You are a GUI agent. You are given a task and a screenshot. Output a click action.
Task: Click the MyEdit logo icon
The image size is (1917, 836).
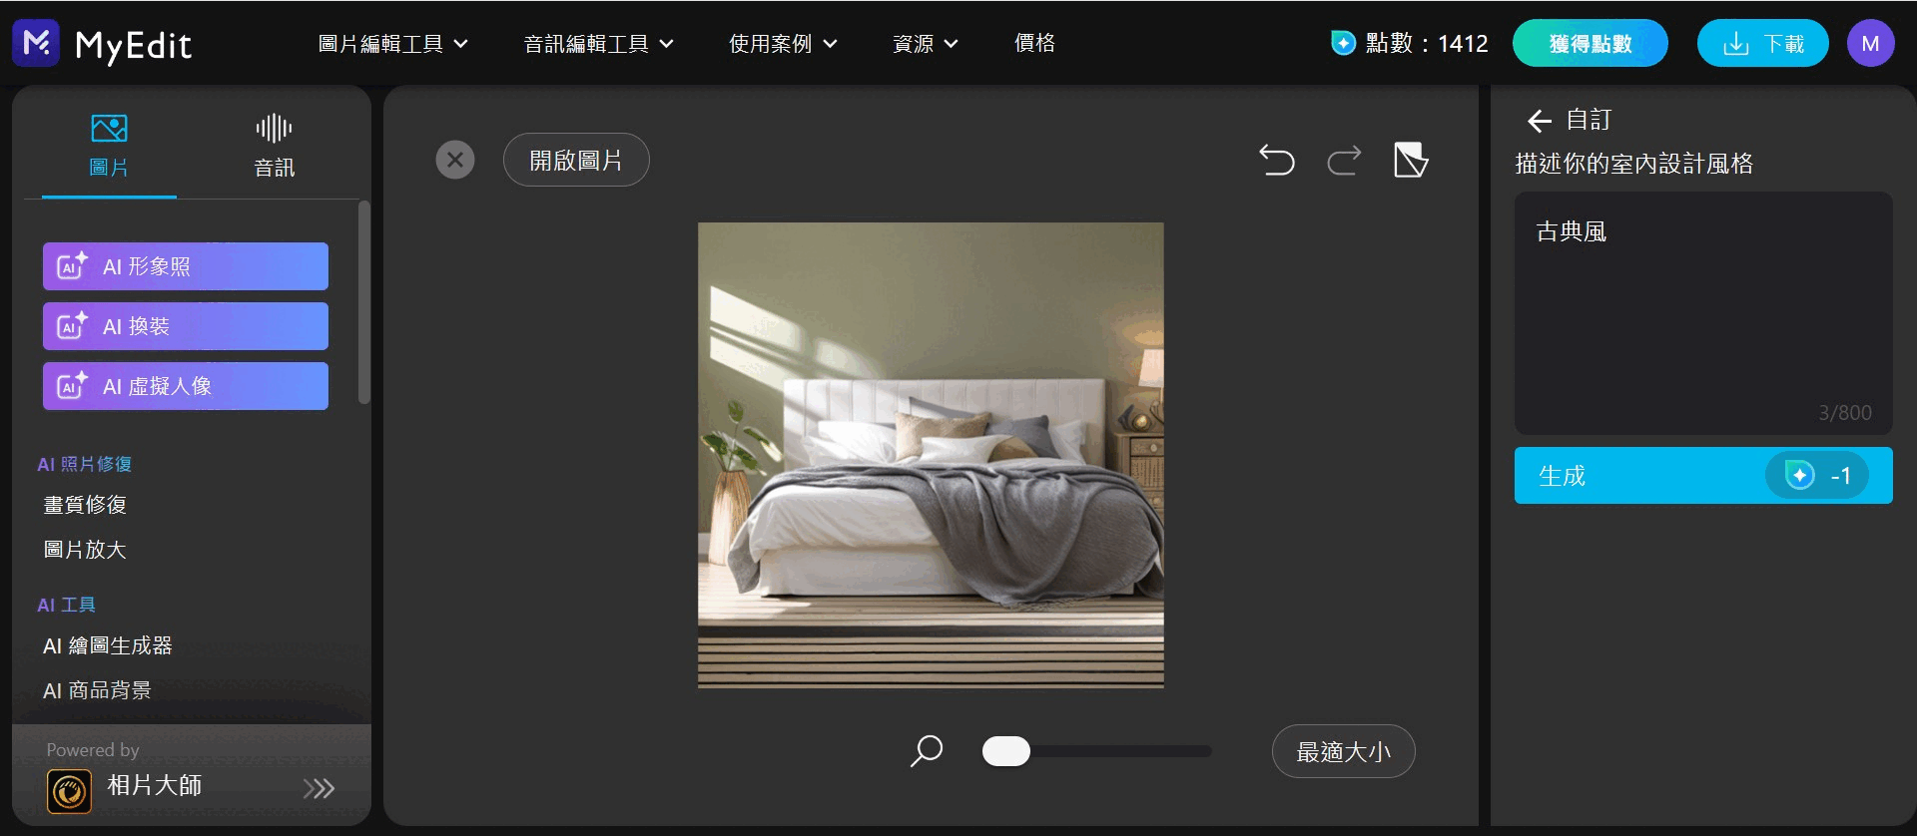(36, 43)
